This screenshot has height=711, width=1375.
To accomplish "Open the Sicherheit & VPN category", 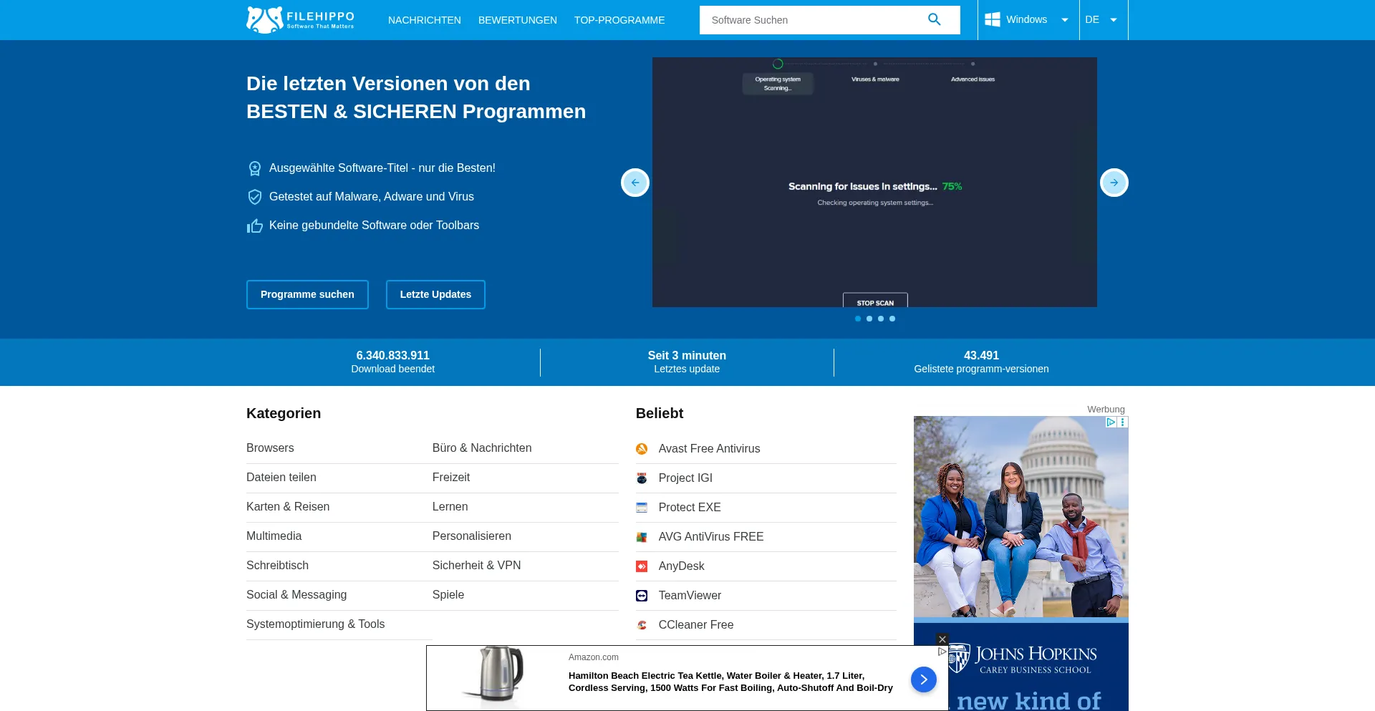I will (x=476, y=566).
